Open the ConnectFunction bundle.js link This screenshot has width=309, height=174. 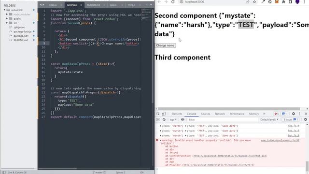point(230,156)
